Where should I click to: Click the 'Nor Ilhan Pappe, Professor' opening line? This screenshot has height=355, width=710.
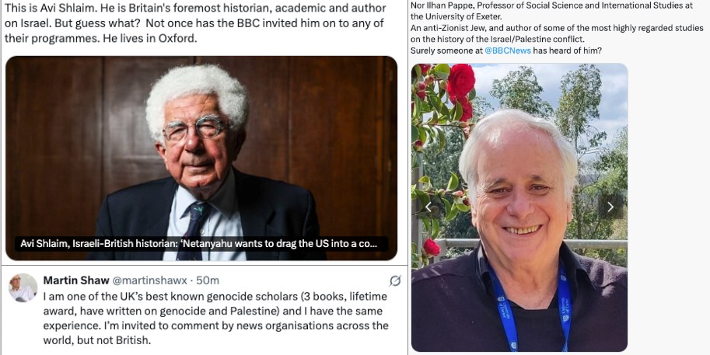click(551, 5)
